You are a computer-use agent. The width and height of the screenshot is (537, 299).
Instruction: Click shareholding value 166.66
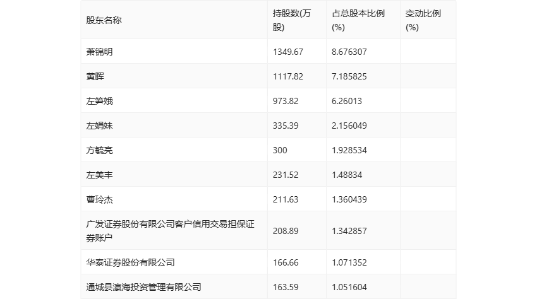(286, 262)
